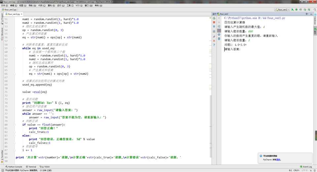Click four_ver2.py in the navigation breadcrumb
The image size is (317, 172).
[9, 10]
